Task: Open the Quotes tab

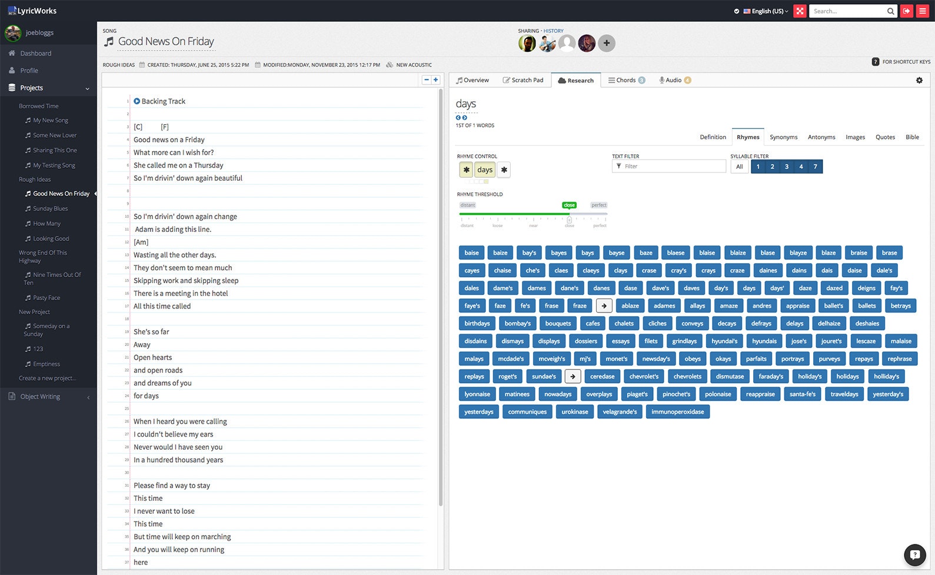Action: [885, 137]
